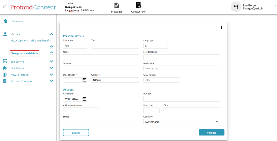The width and height of the screenshot is (277, 141).
Task: Favorite My occupational retirement benefits with star
Action: [x=51, y=47]
